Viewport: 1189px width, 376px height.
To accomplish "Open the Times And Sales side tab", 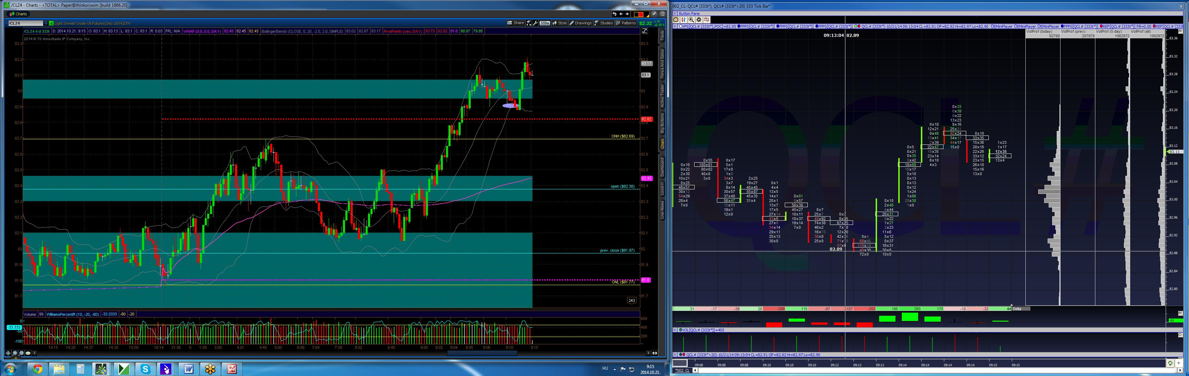I will coord(662,63).
